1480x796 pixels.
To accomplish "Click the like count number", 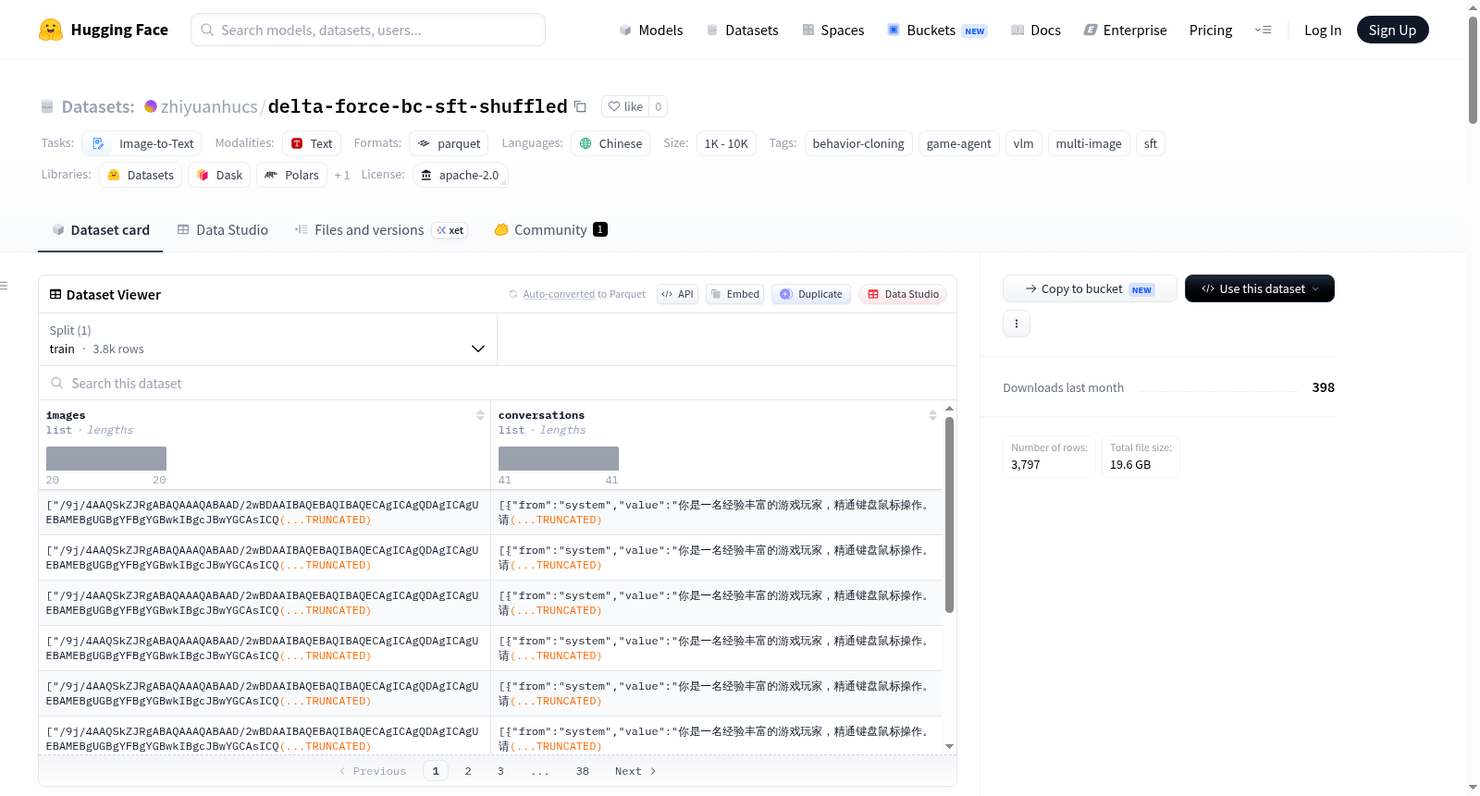I will coord(658,106).
